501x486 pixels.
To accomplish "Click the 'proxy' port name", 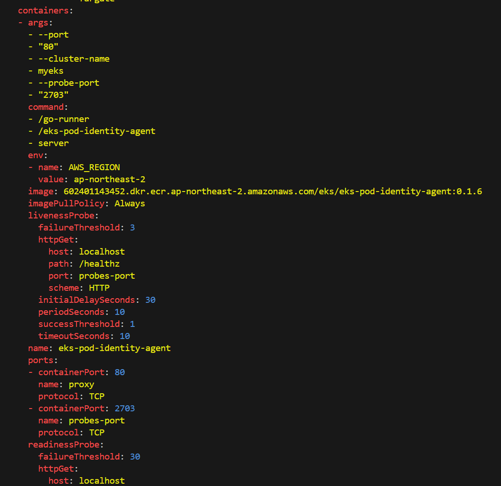I will pyautogui.click(x=82, y=384).
